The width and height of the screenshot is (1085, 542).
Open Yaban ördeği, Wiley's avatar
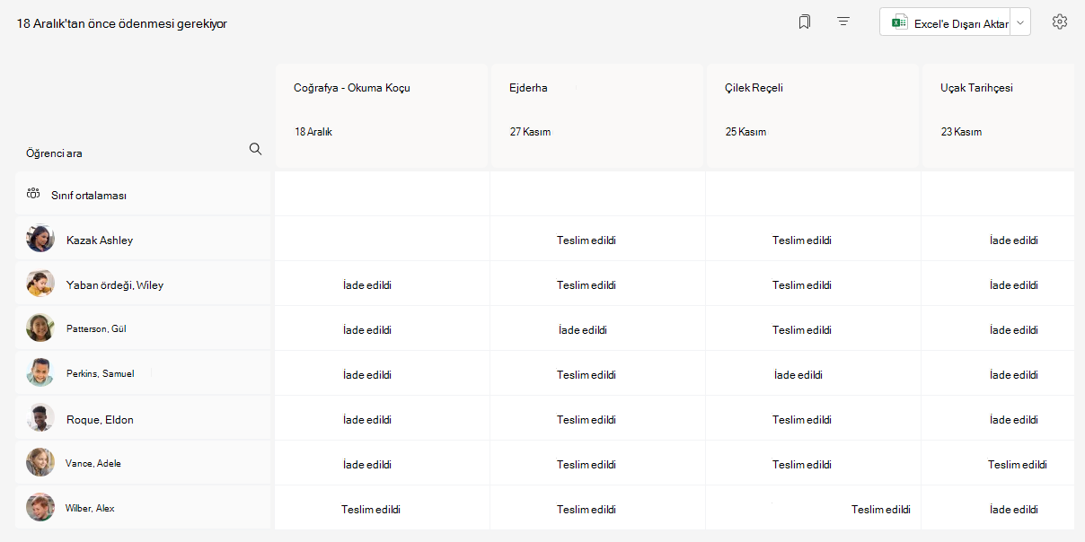coord(40,284)
